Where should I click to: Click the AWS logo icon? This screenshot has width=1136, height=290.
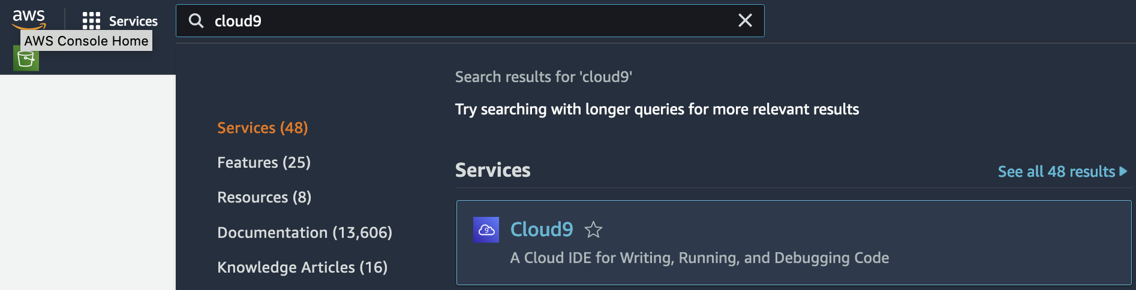coord(29,19)
